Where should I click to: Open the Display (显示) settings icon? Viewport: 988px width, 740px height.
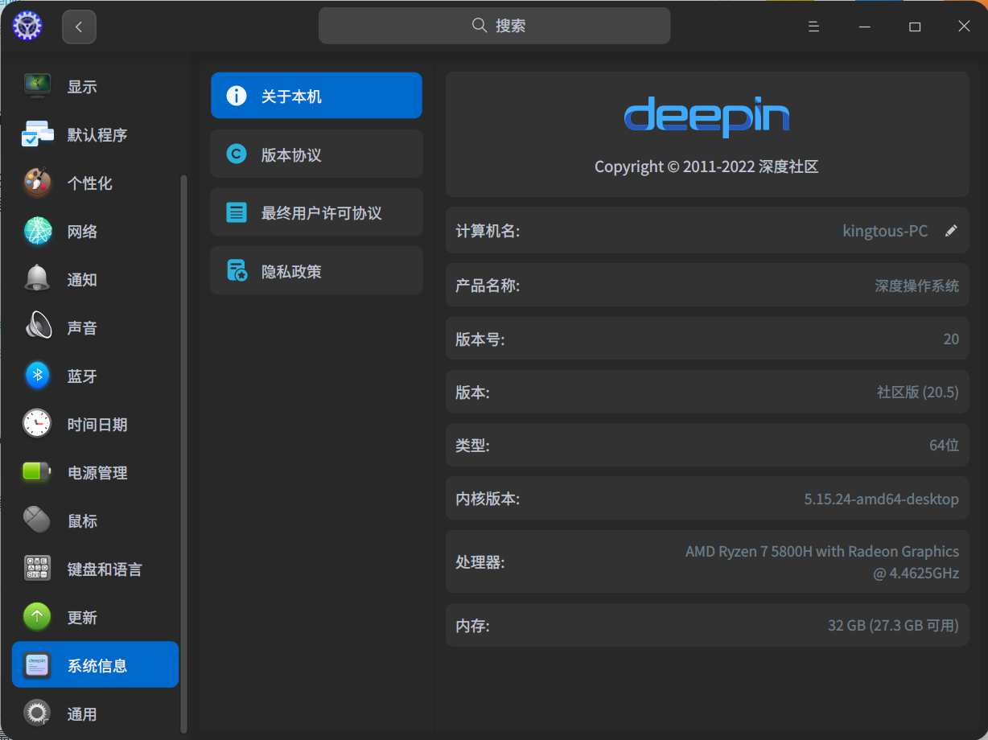tap(37, 85)
